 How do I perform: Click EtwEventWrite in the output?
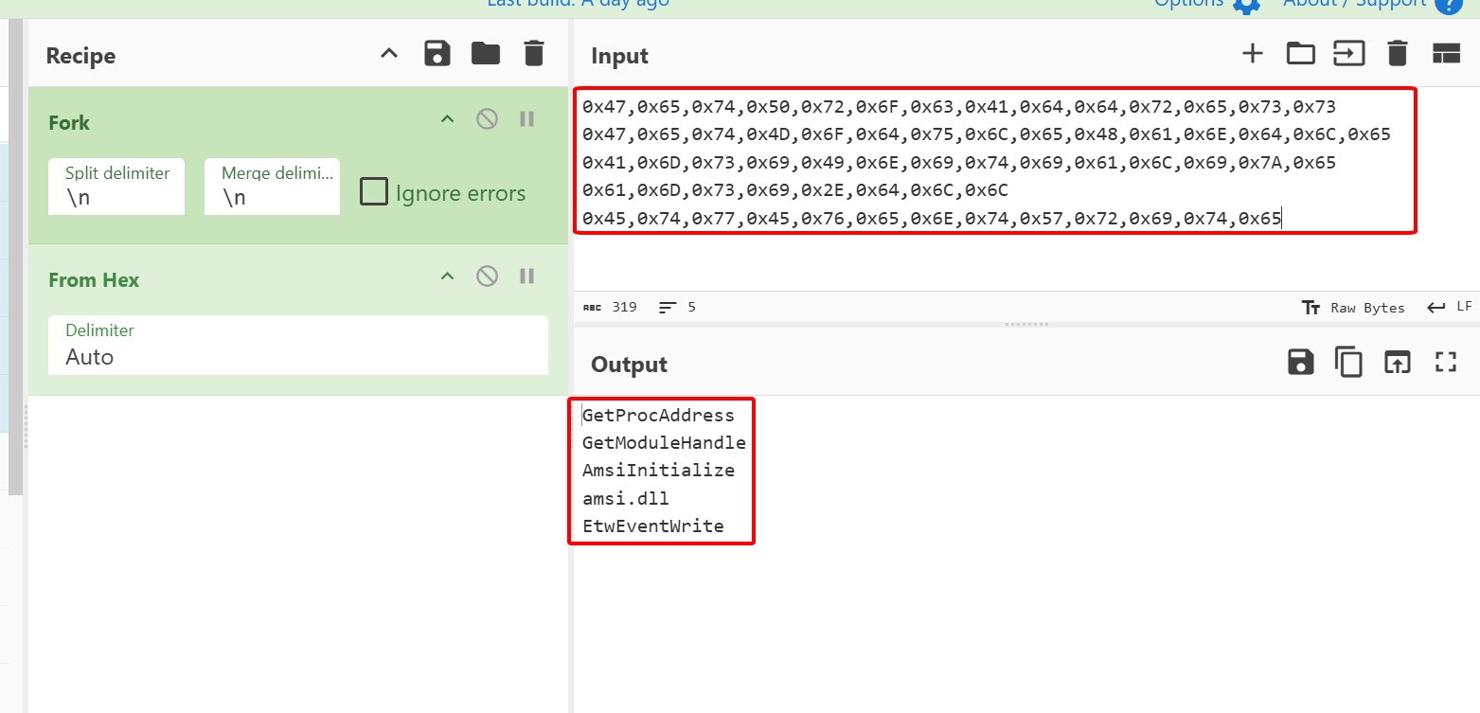pyautogui.click(x=653, y=526)
